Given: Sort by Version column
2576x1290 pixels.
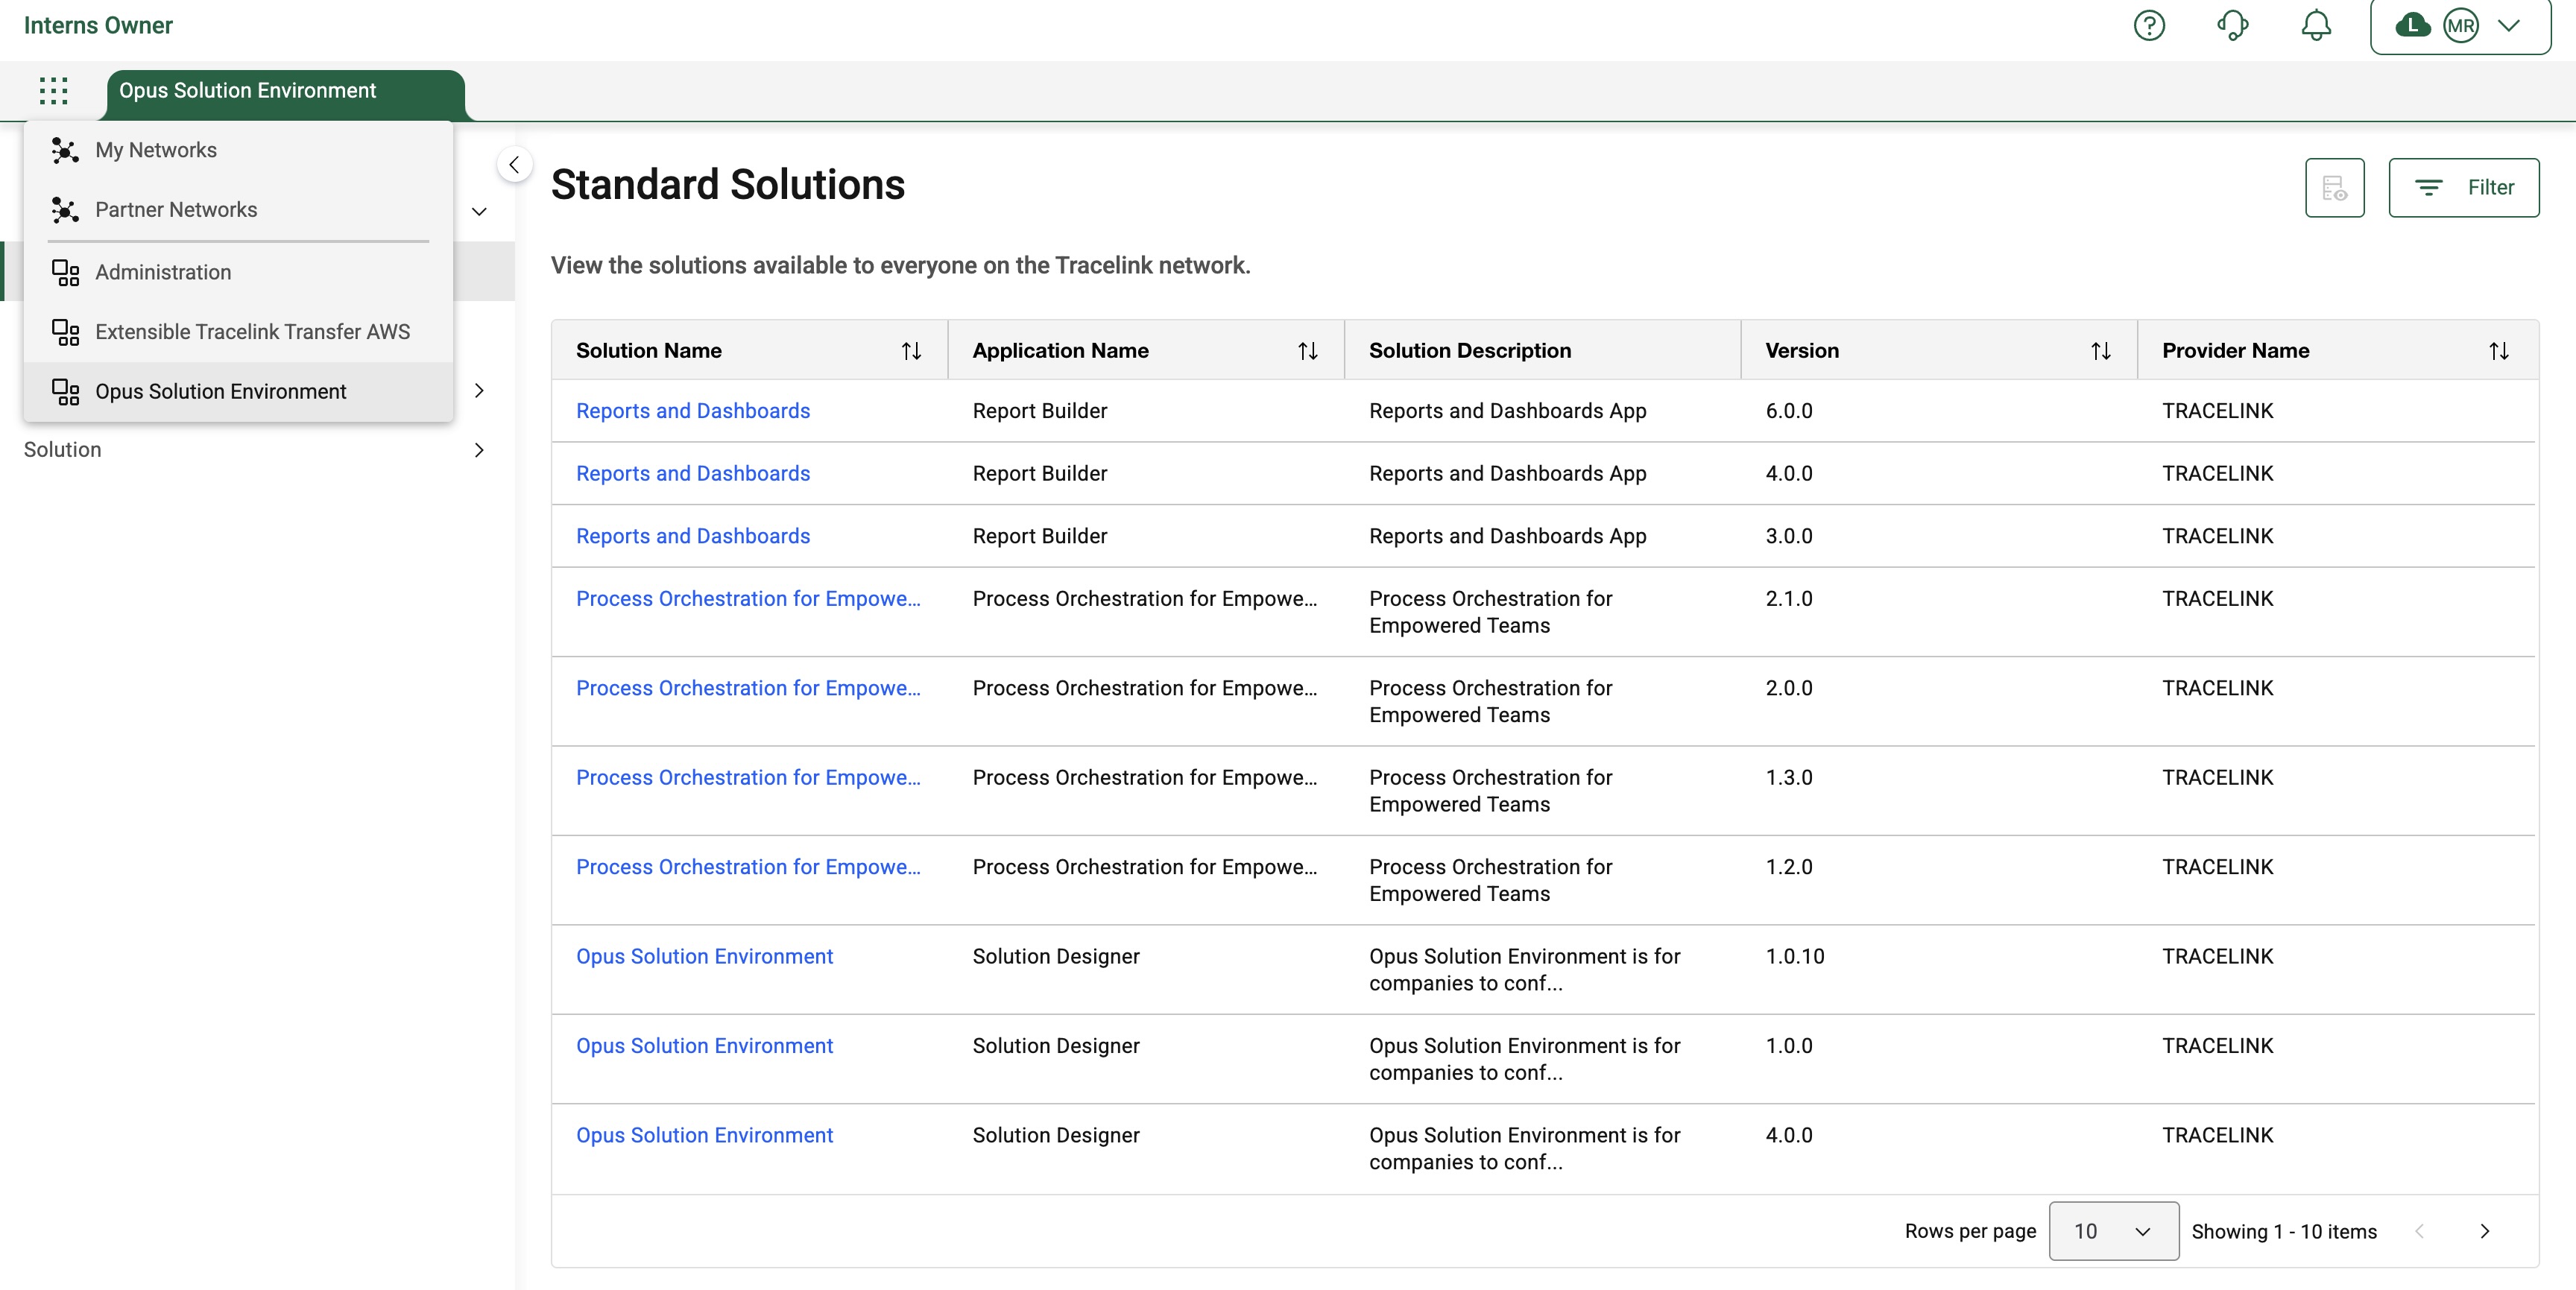Looking at the screenshot, I should pos(2101,351).
